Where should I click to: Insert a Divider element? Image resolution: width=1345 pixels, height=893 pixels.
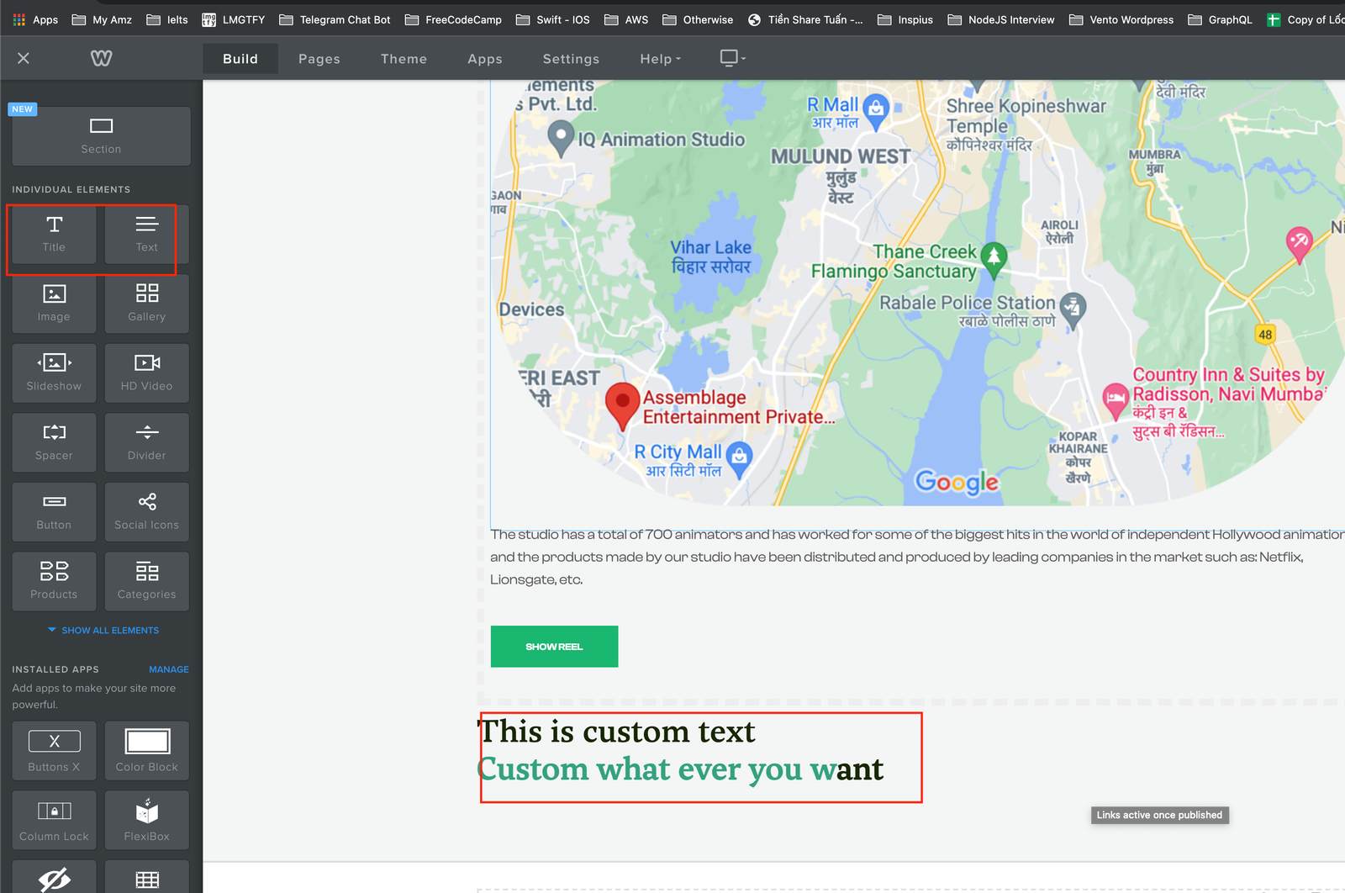(x=145, y=442)
